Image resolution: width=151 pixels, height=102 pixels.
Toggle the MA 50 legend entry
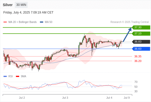tap(46, 22)
